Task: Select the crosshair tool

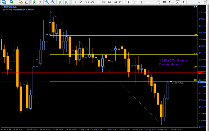Action: 134,2
